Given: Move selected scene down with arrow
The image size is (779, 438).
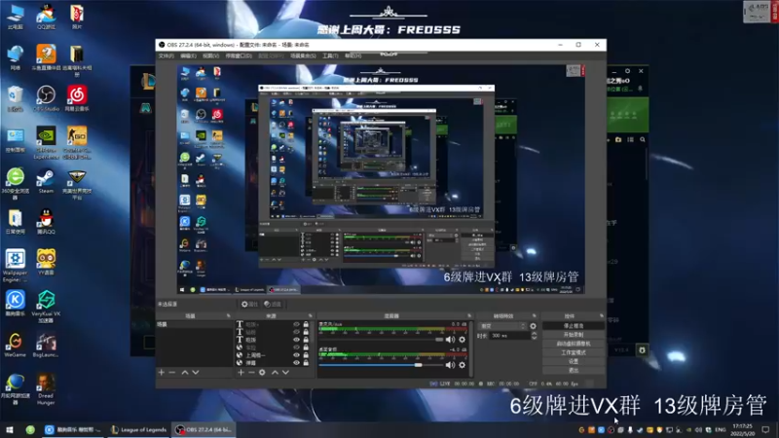Looking at the screenshot, I should coord(196,372).
